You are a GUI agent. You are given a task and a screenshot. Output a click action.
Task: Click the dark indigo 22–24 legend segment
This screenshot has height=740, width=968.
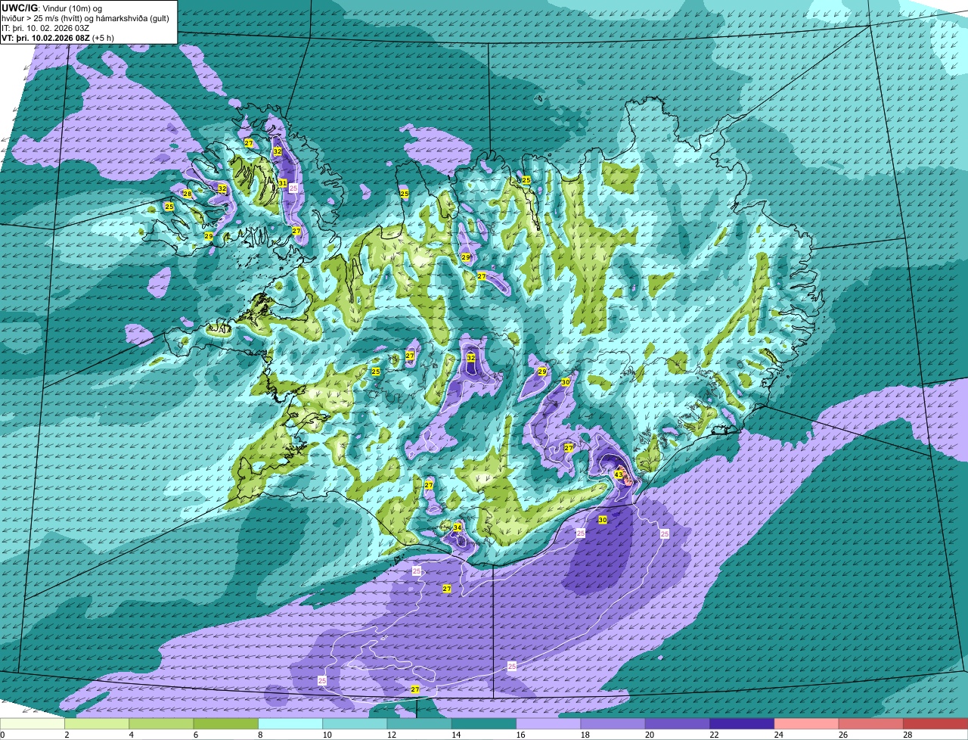coord(742,724)
